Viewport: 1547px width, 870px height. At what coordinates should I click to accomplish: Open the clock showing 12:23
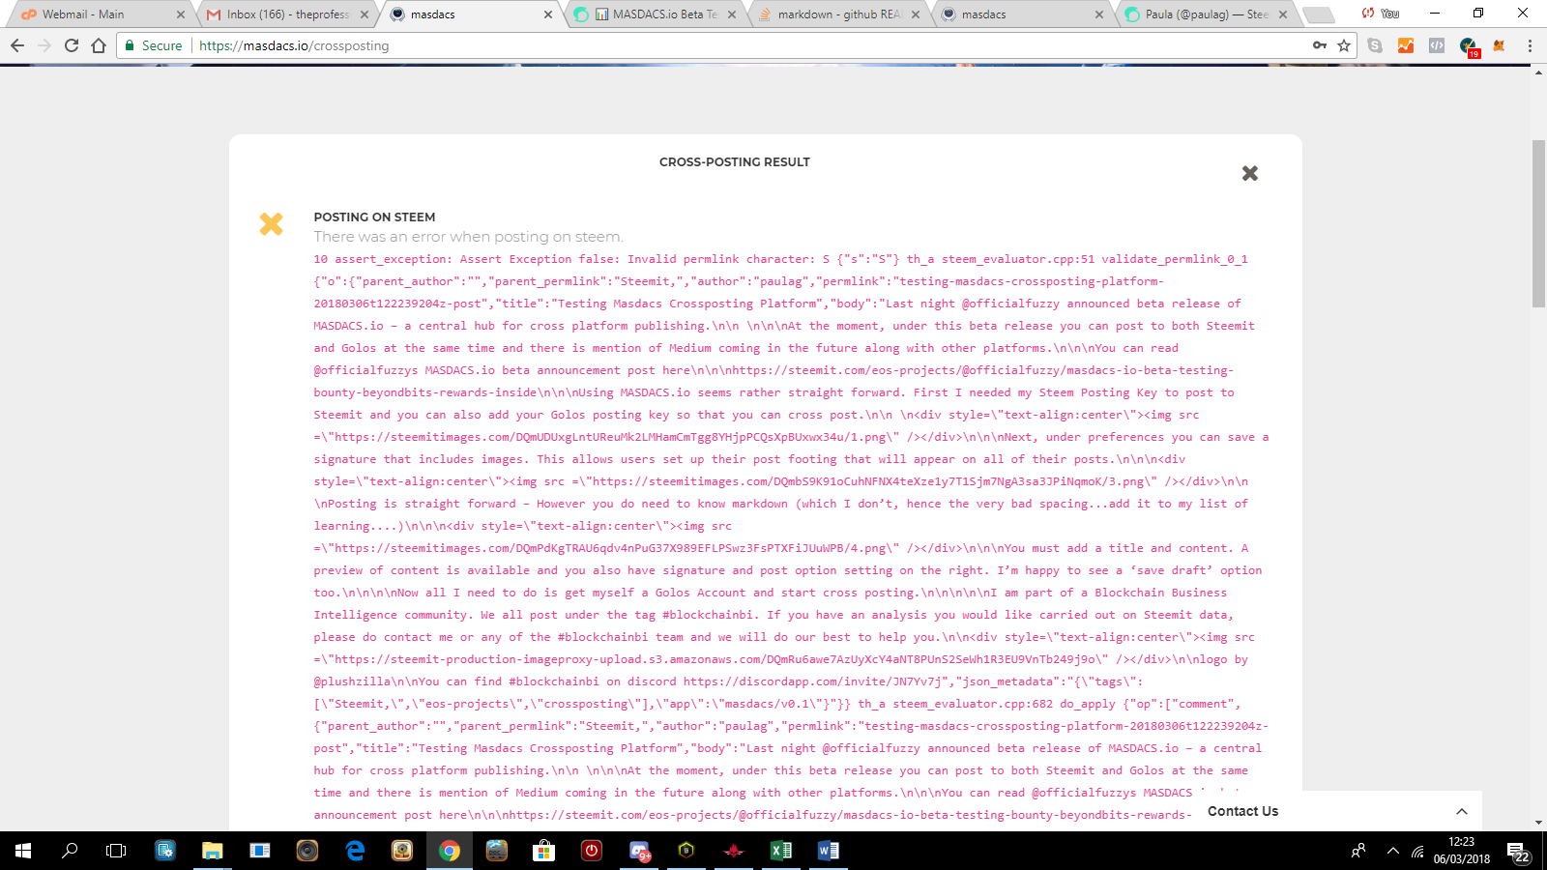point(1462,851)
